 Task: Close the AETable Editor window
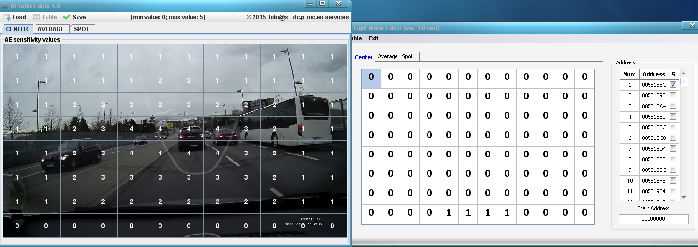click(x=338, y=3)
